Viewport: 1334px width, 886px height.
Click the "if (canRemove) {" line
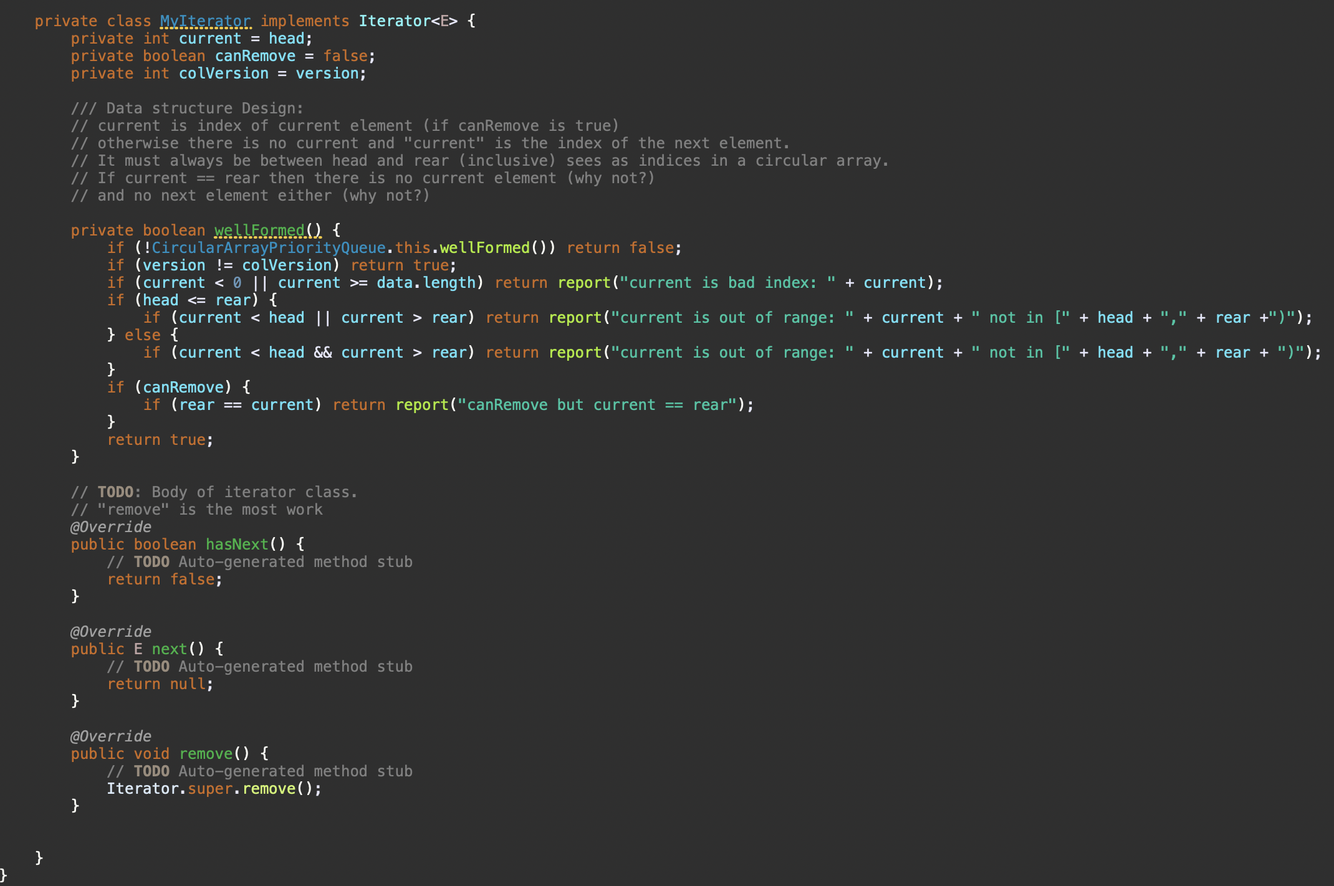pyautogui.click(x=179, y=388)
